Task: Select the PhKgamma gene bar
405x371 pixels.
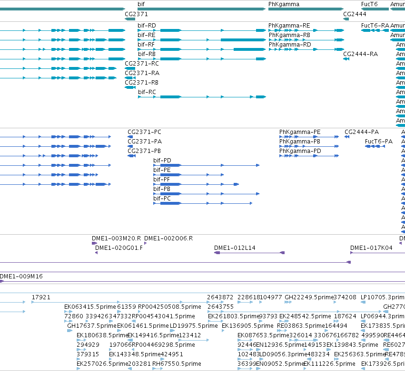Action: point(306,9)
